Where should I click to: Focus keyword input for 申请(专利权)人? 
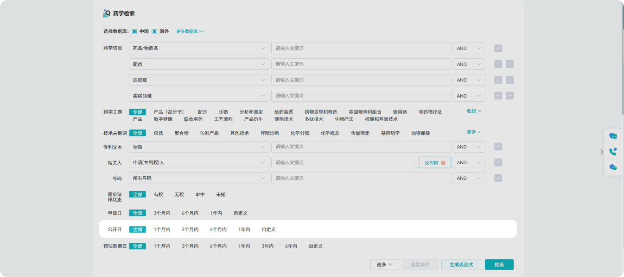click(343, 162)
